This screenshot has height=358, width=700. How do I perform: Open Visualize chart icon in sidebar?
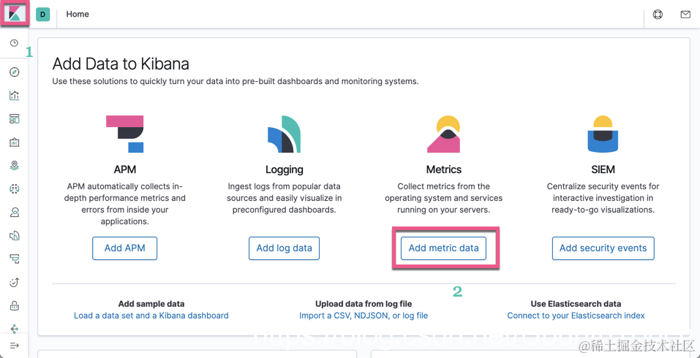pyautogui.click(x=14, y=96)
